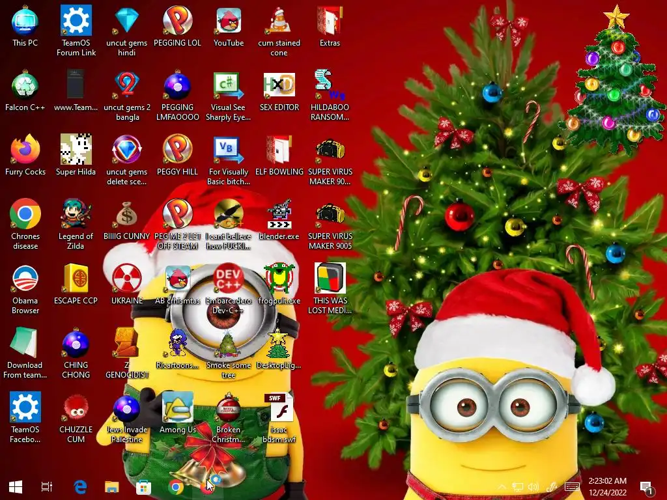Launch Chrome from the taskbar
Image resolution: width=667 pixels, height=500 pixels.
point(175,487)
